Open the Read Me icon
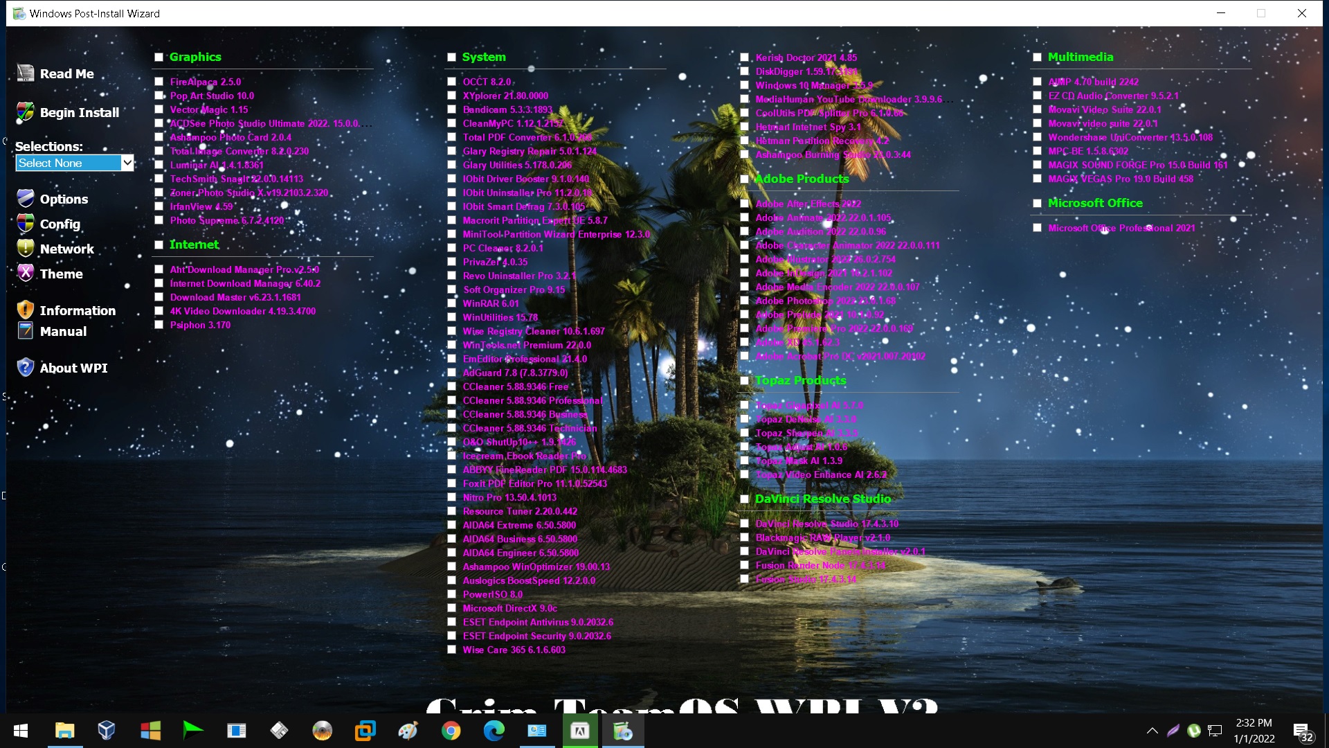This screenshot has width=1329, height=748. pos(26,73)
